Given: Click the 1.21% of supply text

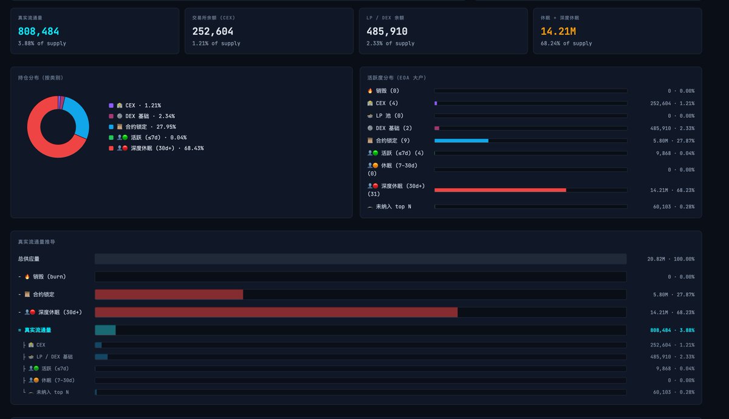Looking at the screenshot, I should point(216,44).
